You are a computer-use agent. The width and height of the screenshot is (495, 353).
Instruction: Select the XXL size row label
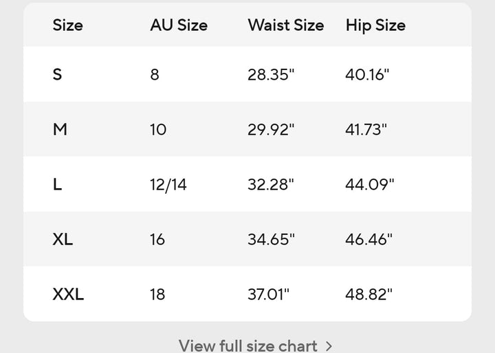click(x=68, y=294)
